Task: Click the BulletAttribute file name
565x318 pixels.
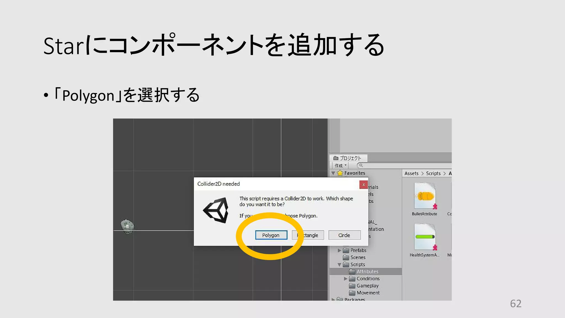Action: coord(425,214)
